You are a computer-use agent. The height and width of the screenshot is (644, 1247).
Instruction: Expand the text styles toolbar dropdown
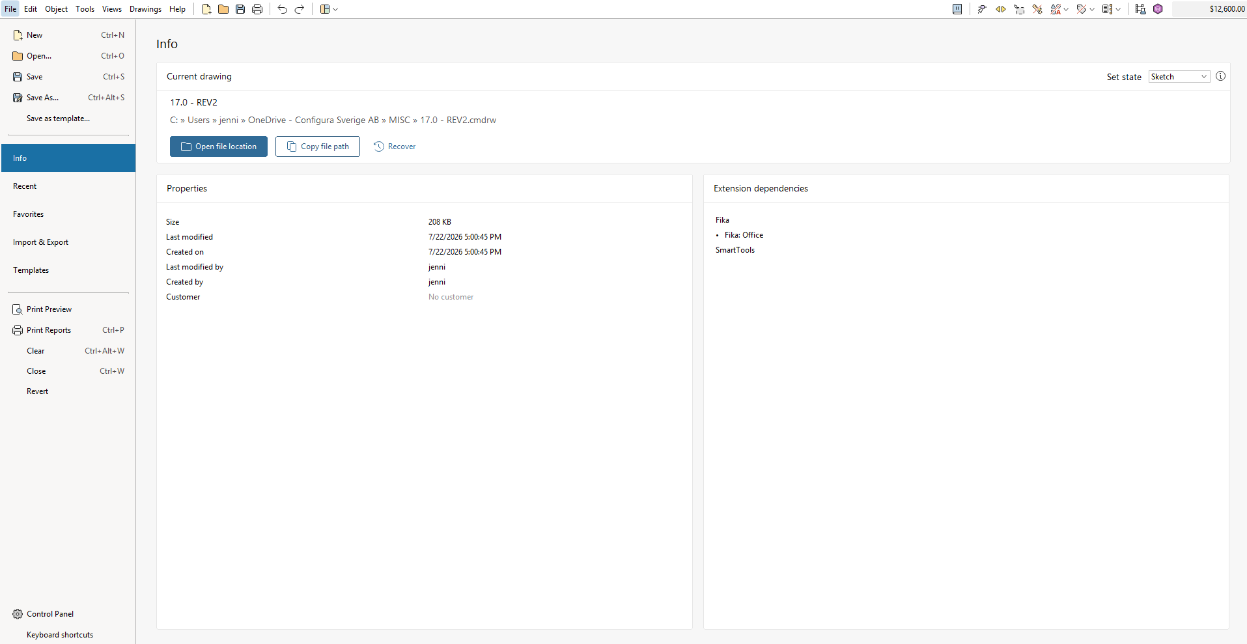1066,9
